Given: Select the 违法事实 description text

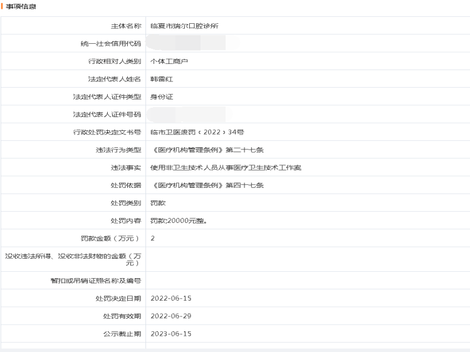Looking at the screenshot, I should coord(226,168).
